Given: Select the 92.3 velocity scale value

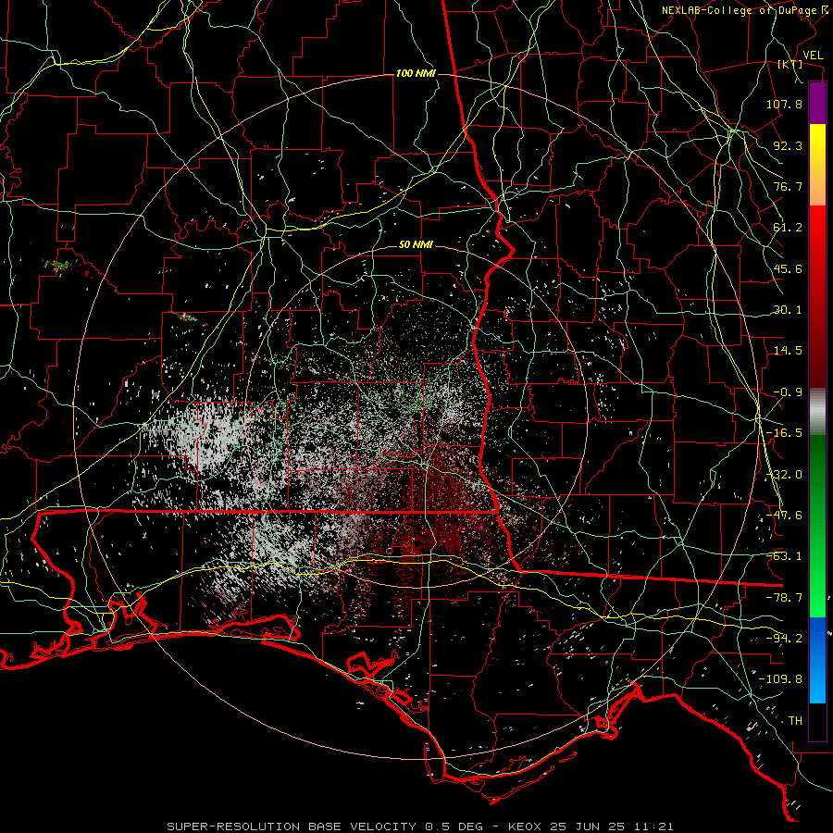Looking at the screenshot, I should pyautogui.click(x=788, y=145).
